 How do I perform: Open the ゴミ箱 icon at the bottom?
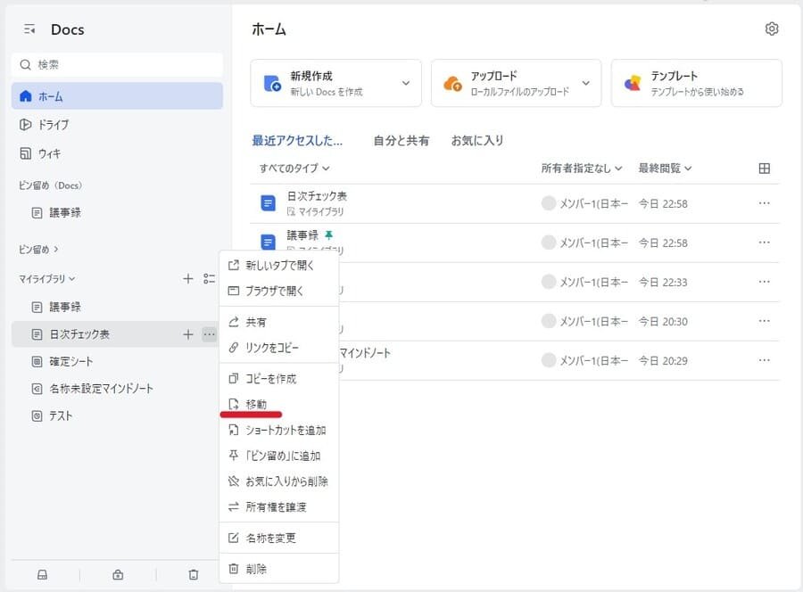click(x=193, y=574)
